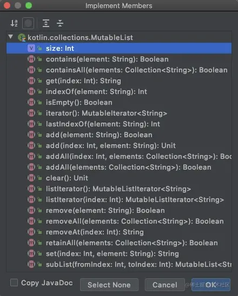Toggle the show classes toolbar button
Viewport: 238px width, 296px height.
[x=28, y=23]
